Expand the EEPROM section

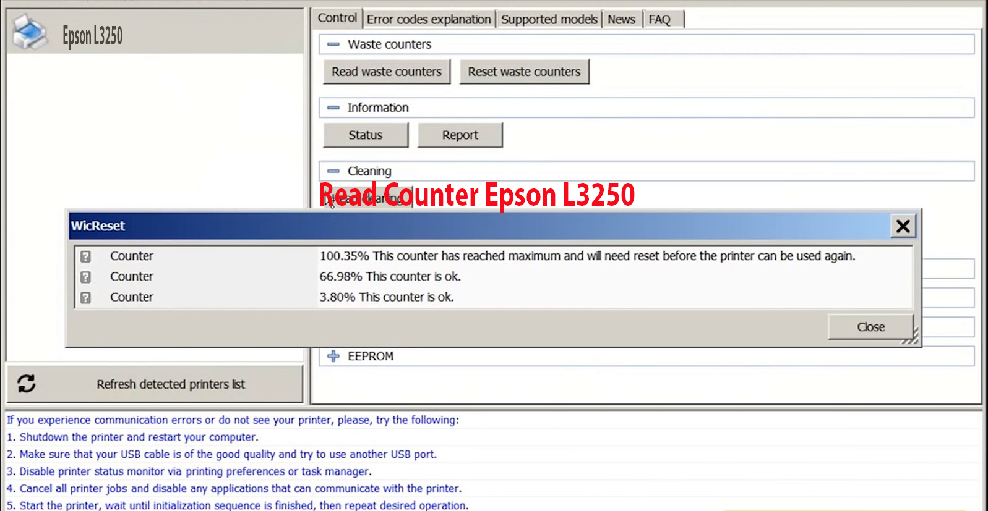point(333,356)
